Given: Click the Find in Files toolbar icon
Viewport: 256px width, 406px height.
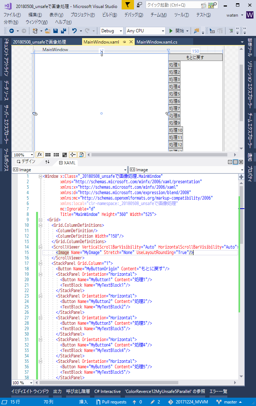Looking at the screenshot, I should (x=196, y=31).
